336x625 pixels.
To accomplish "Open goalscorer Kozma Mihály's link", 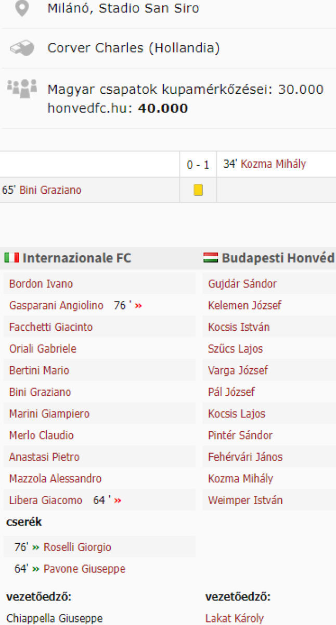I will point(273,164).
